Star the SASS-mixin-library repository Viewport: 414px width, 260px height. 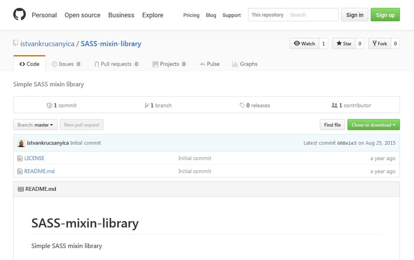[x=344, y=43]
